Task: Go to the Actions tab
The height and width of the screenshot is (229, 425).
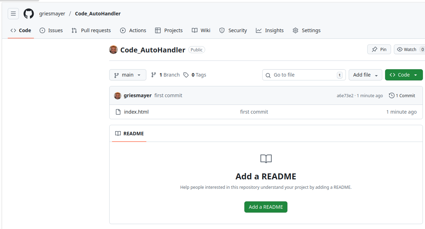Action: click(x=133, y=30)
